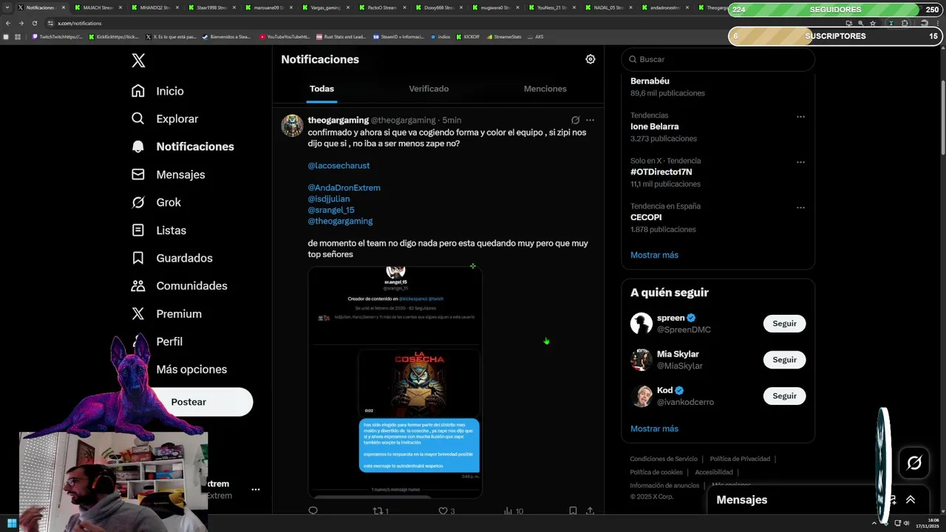This screenshot has width=946, height=532.
Task: Open Windows Start menu
Action: (13, 524)
